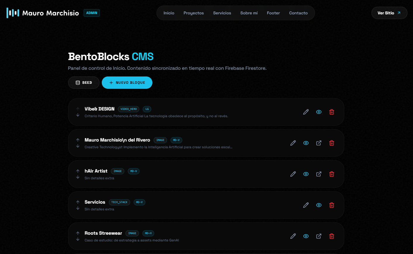Open the hAIr Artist external link
This screenshot has height=254, width=413.
[319, 174]
